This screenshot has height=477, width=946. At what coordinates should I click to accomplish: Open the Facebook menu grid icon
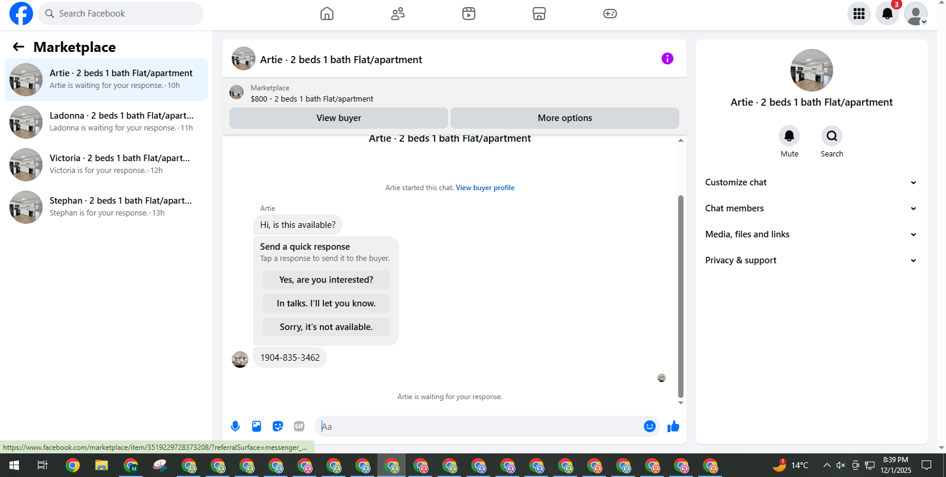tap(859, 14)
